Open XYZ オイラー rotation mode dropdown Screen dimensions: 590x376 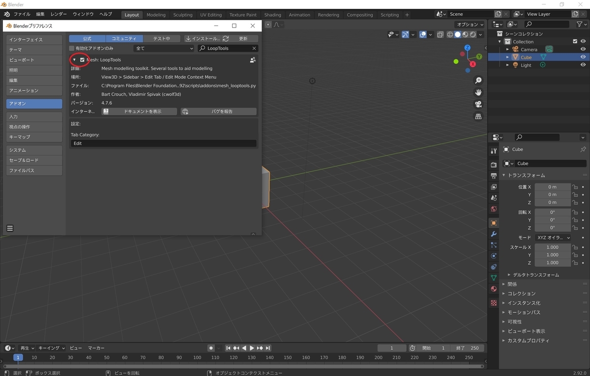[x=554, y=238]
